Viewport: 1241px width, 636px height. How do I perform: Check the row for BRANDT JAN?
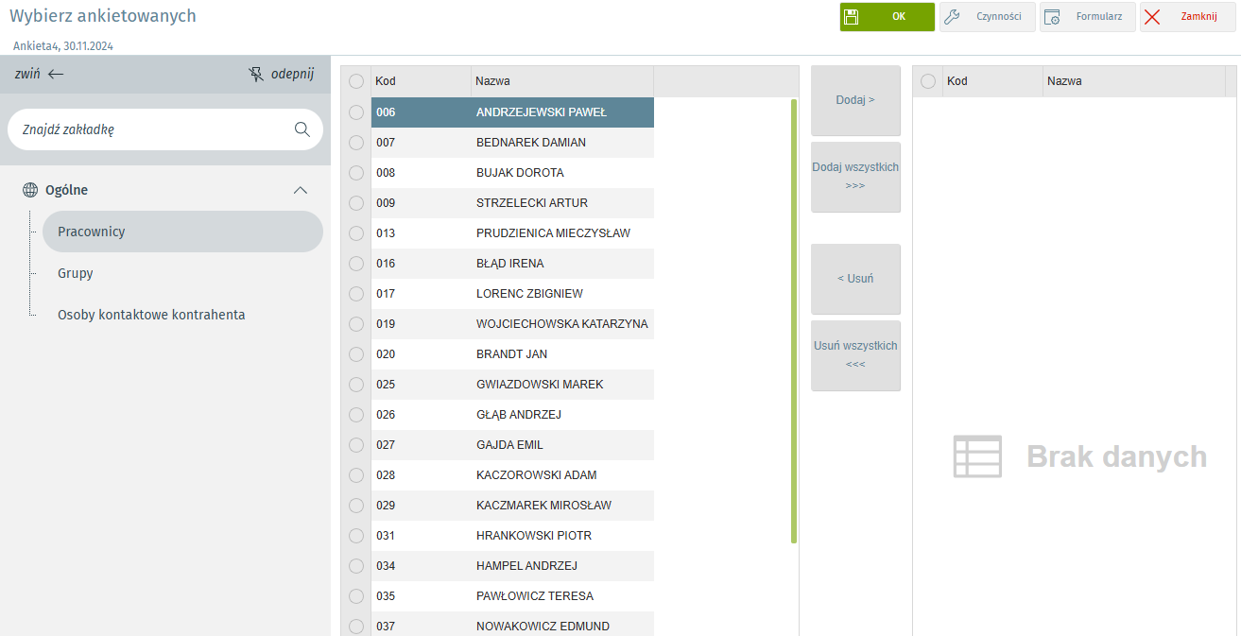point(356,354)
